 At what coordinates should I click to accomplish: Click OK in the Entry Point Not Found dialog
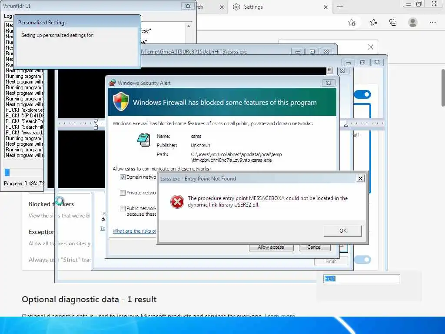point(343,230)
